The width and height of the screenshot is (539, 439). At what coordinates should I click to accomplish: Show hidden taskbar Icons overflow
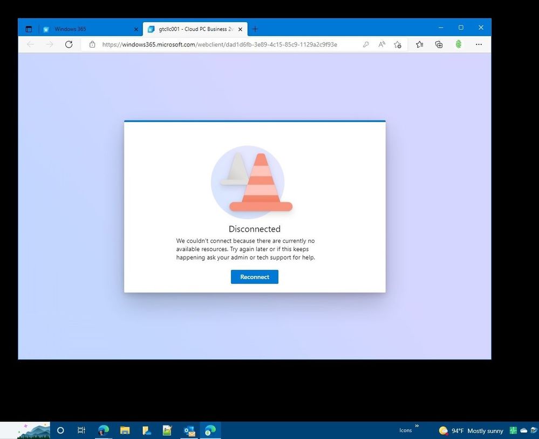click(406, 430)
